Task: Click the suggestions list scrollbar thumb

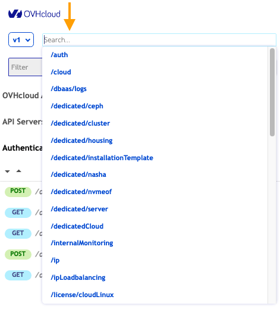Action: point(272,92)
